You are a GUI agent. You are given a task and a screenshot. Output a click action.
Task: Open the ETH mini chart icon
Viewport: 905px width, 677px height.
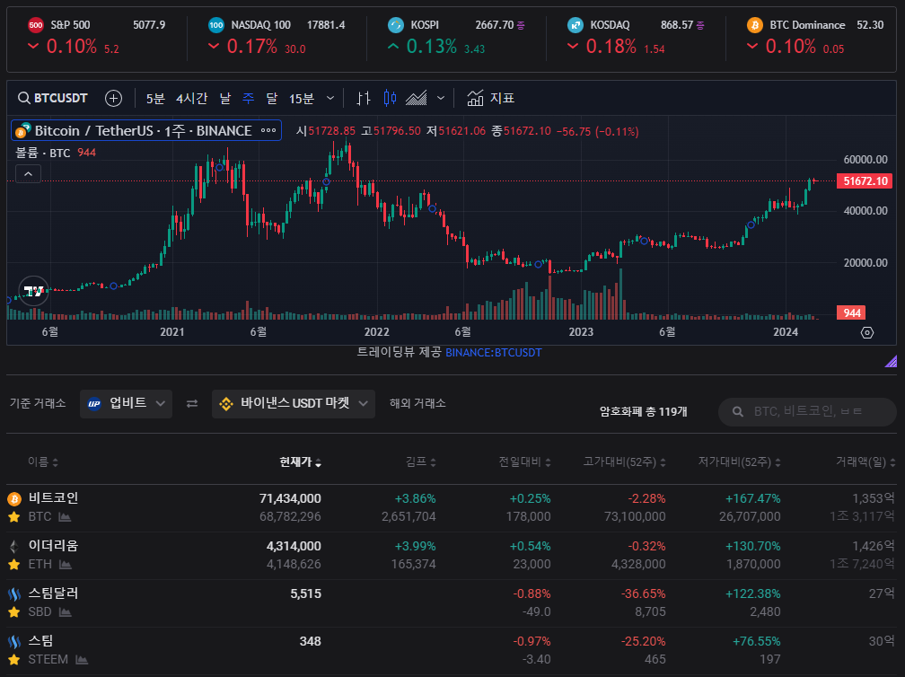[66, 565]
